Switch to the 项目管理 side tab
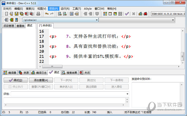Viewport: 187px width, 116px height. click(x=9, y=26)
